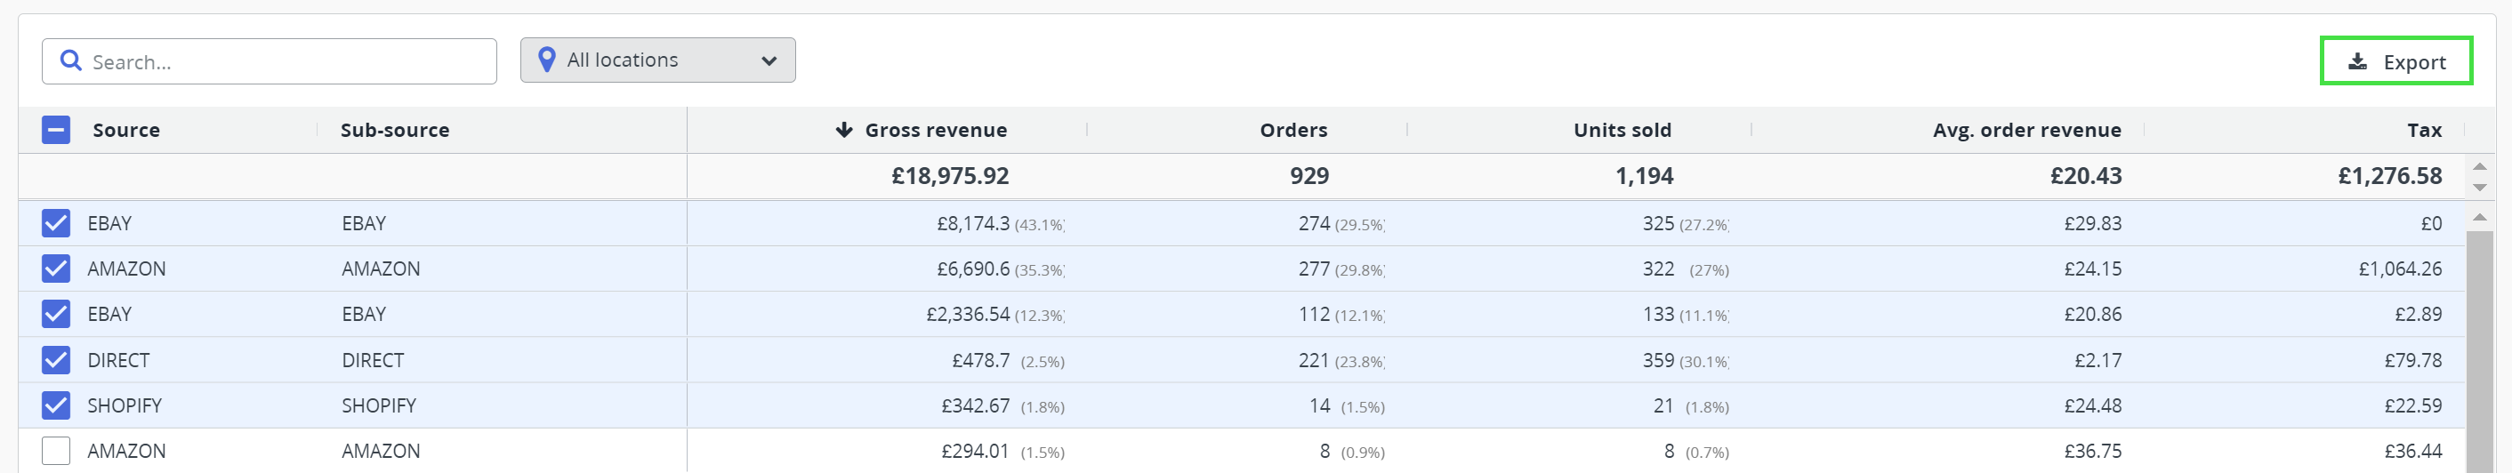Open the All locations dropdown
This screenshot has height=473, width=2512.
click(657, 60)
